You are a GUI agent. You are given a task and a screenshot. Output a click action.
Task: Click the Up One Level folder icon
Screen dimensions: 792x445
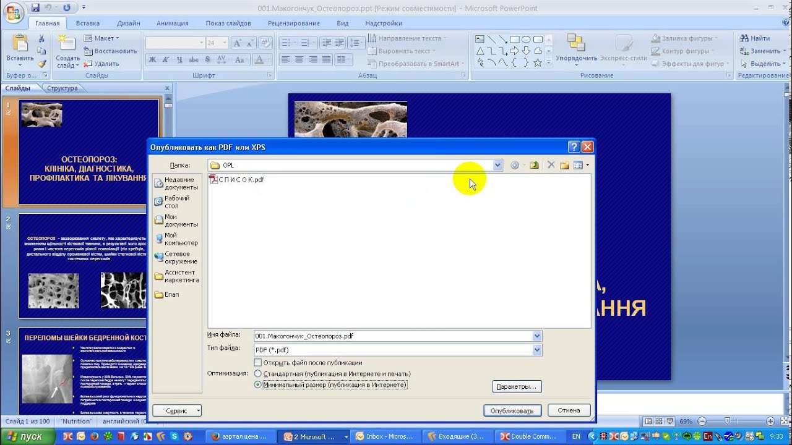pyautogui.click(x=534, y=165)
